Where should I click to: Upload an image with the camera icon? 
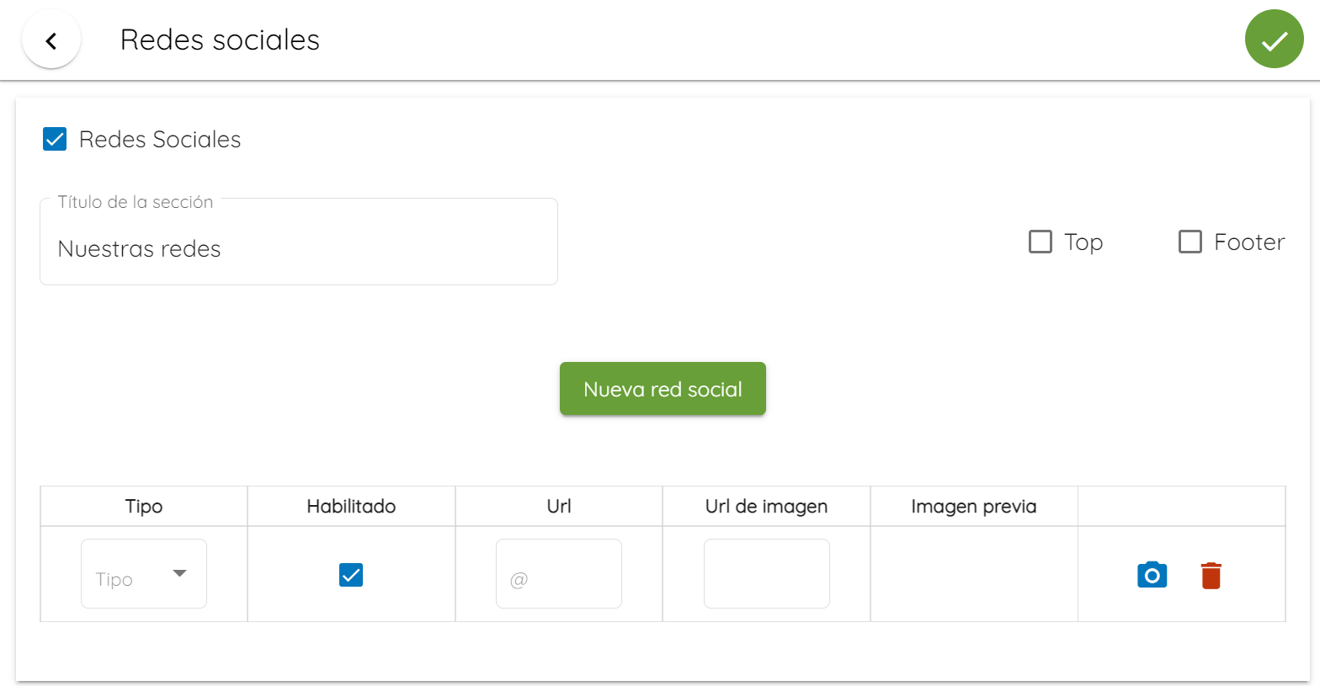1152,575
